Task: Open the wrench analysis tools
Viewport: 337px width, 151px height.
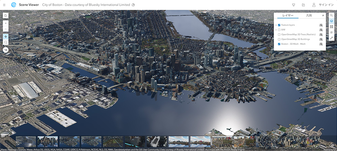Action: click(x=331, y=38)
